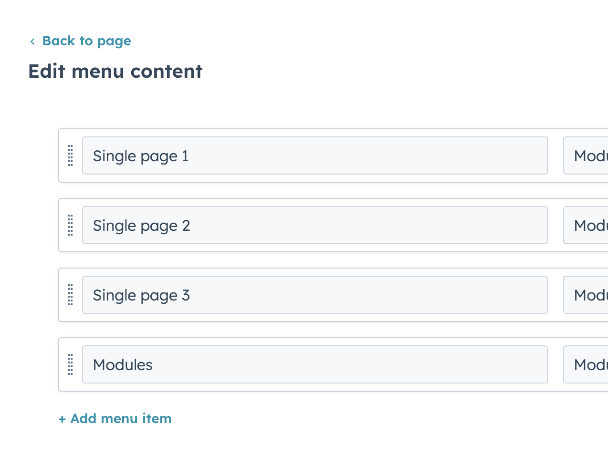Click the drag handle on the Modules row
This screenshot has height=456, width=608.
[x=70, y=364]
